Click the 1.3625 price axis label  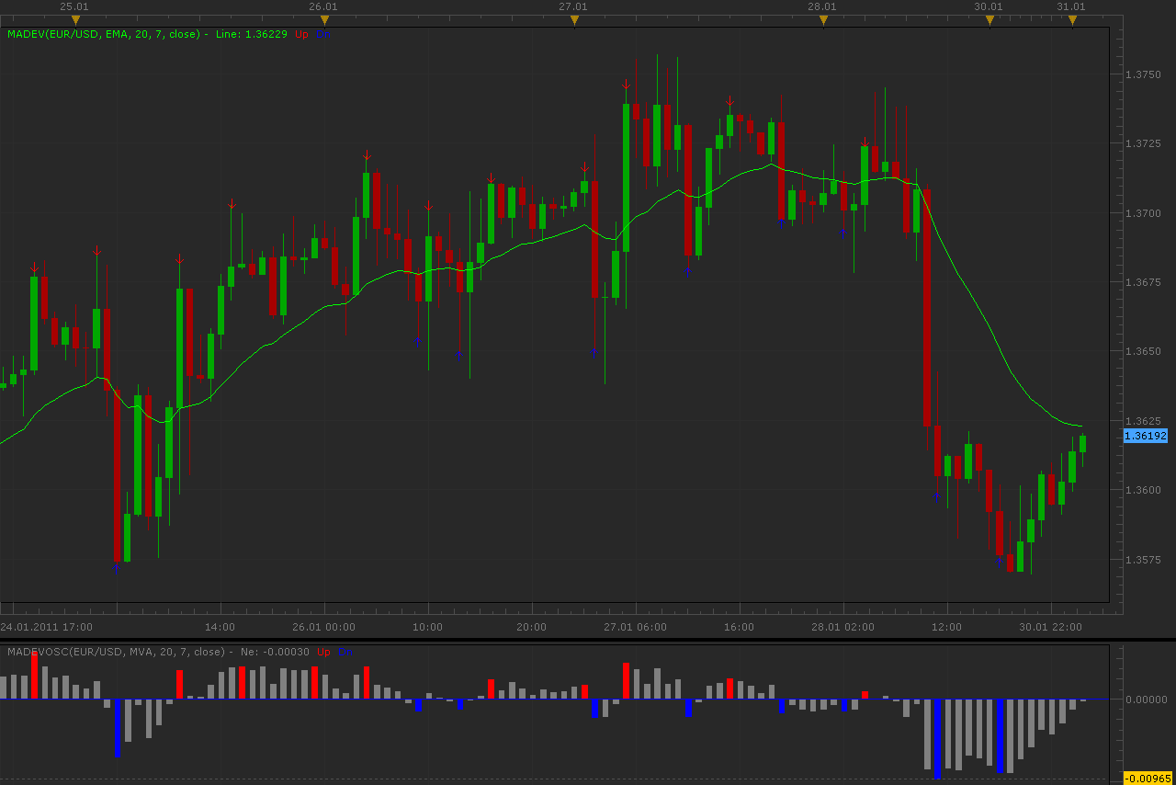(x=1143, y=420)
